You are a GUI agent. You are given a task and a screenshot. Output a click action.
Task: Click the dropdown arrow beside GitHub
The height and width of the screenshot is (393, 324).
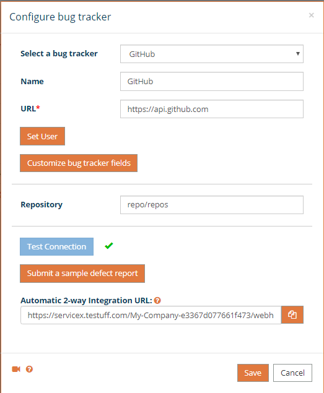[x=297, y=54]
